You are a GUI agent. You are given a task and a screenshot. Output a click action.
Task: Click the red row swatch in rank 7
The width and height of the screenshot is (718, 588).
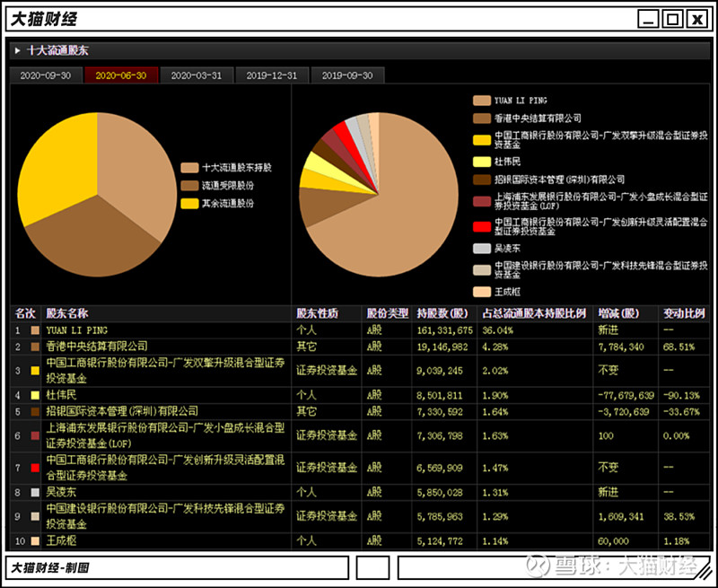(x=35, y=468)
